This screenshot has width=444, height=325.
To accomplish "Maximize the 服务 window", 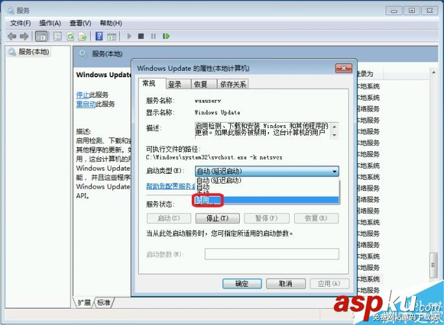I will pyautogui.click(x=412, y=11).
